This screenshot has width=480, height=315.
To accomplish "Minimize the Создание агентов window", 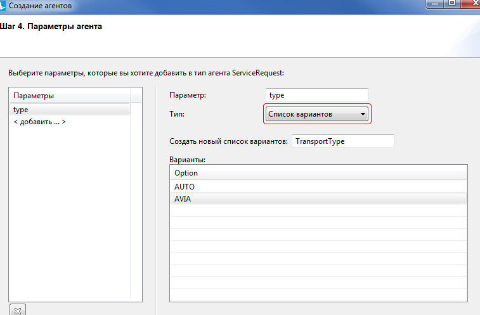I will (x=434, y=4).
